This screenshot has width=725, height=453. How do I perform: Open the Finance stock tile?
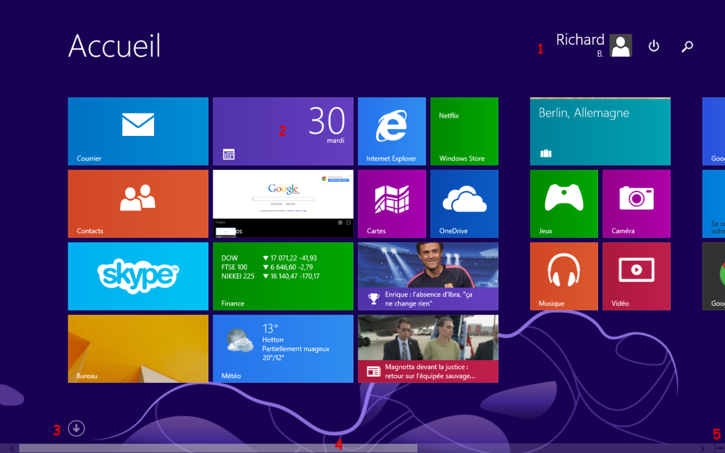tap(283, 276)
